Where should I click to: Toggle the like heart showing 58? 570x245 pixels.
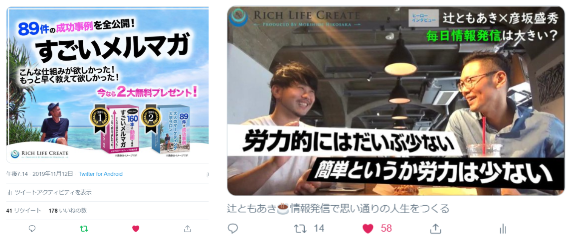pos(368,228)
